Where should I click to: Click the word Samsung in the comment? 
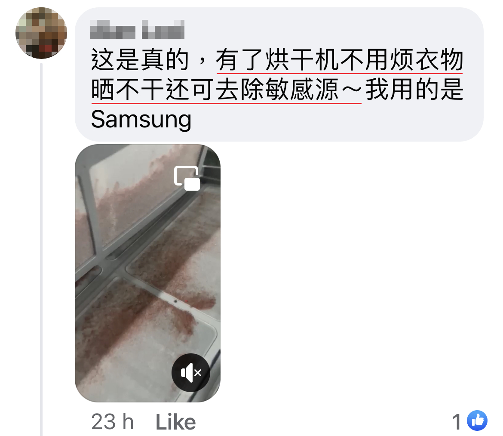[141, 119]
